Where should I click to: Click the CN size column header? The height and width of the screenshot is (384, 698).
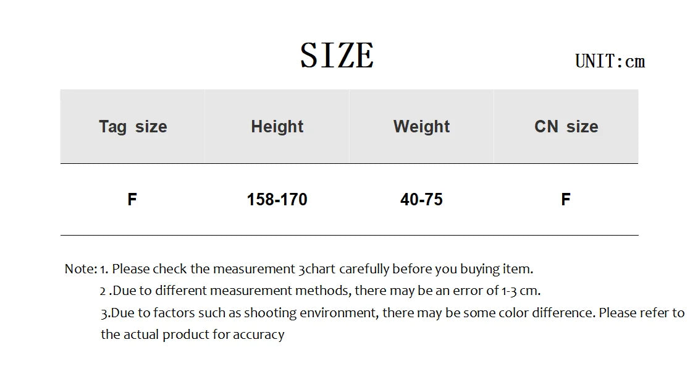[566, 127]
